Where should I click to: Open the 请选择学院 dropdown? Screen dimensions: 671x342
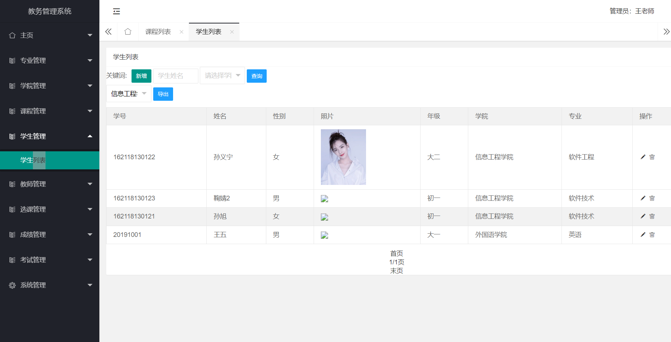(222, 75)
